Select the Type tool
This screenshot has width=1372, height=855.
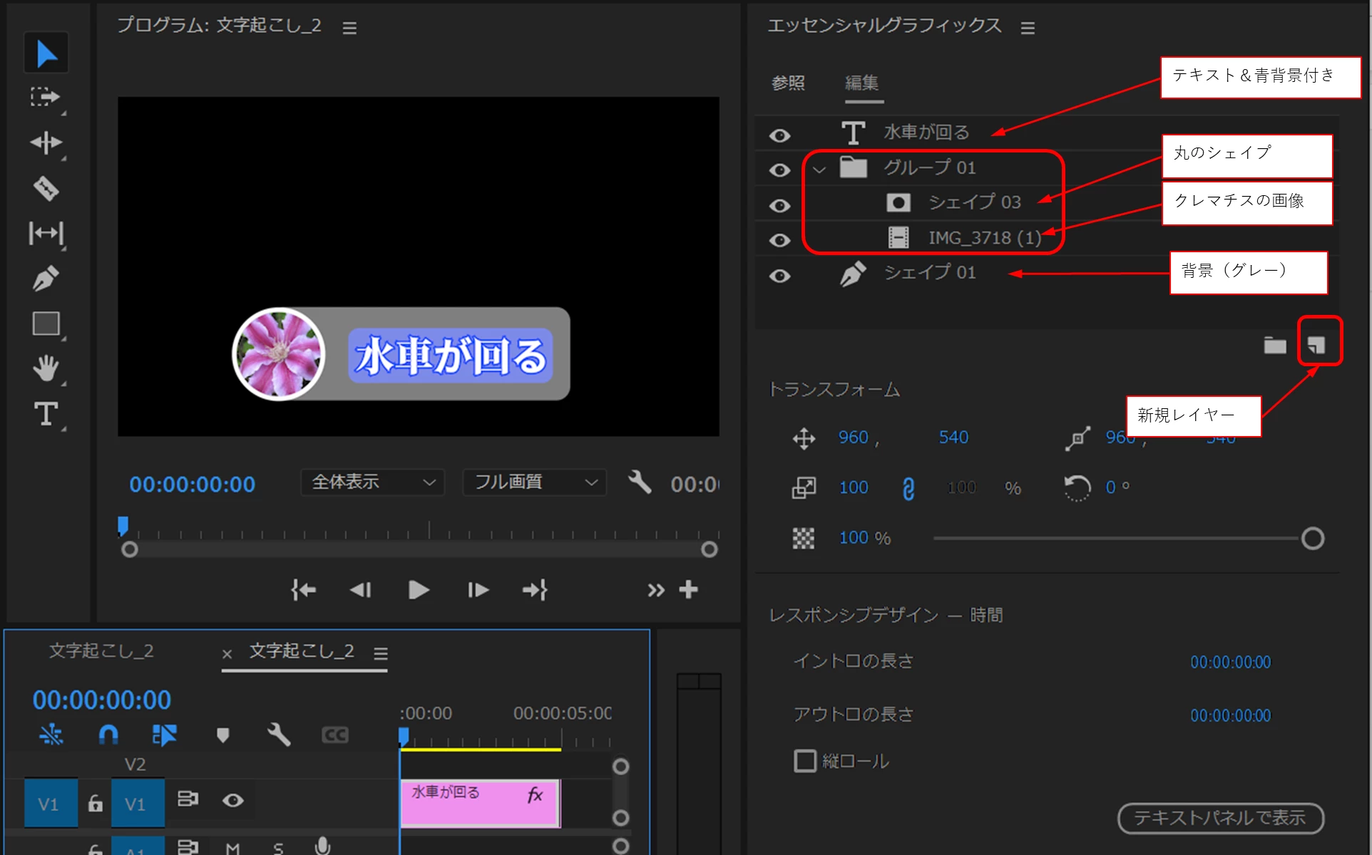(x=46, y=414)
